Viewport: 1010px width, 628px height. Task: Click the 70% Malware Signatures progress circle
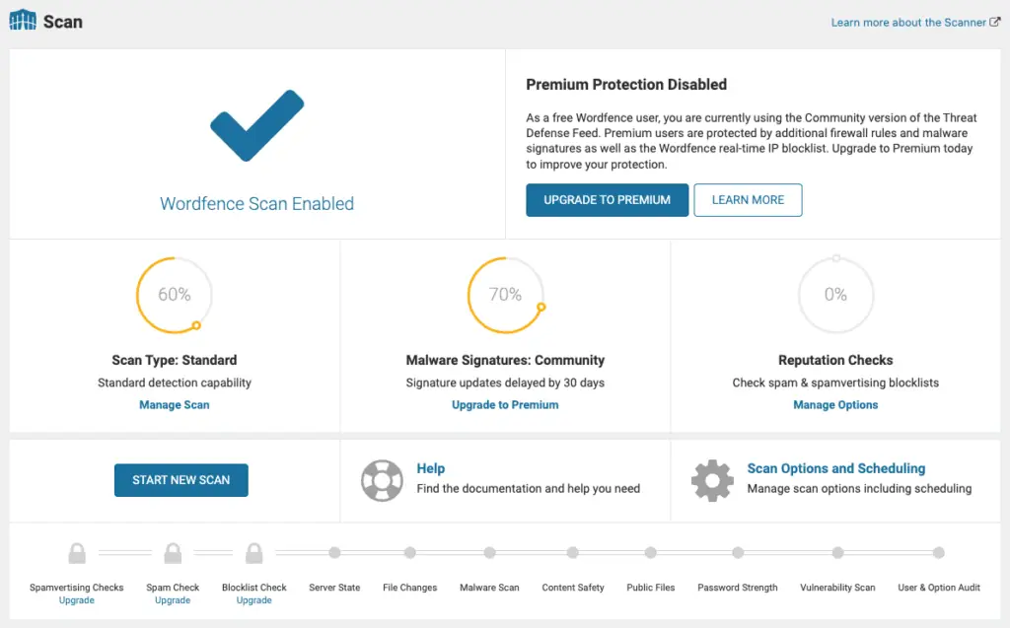(x=505, y=295)
